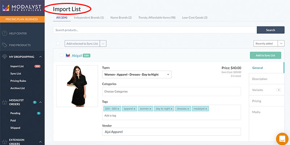The width and height of the screenshot is (290, 145).
Task: Open Paid orders in sidebar
Action: pos(13,120)
